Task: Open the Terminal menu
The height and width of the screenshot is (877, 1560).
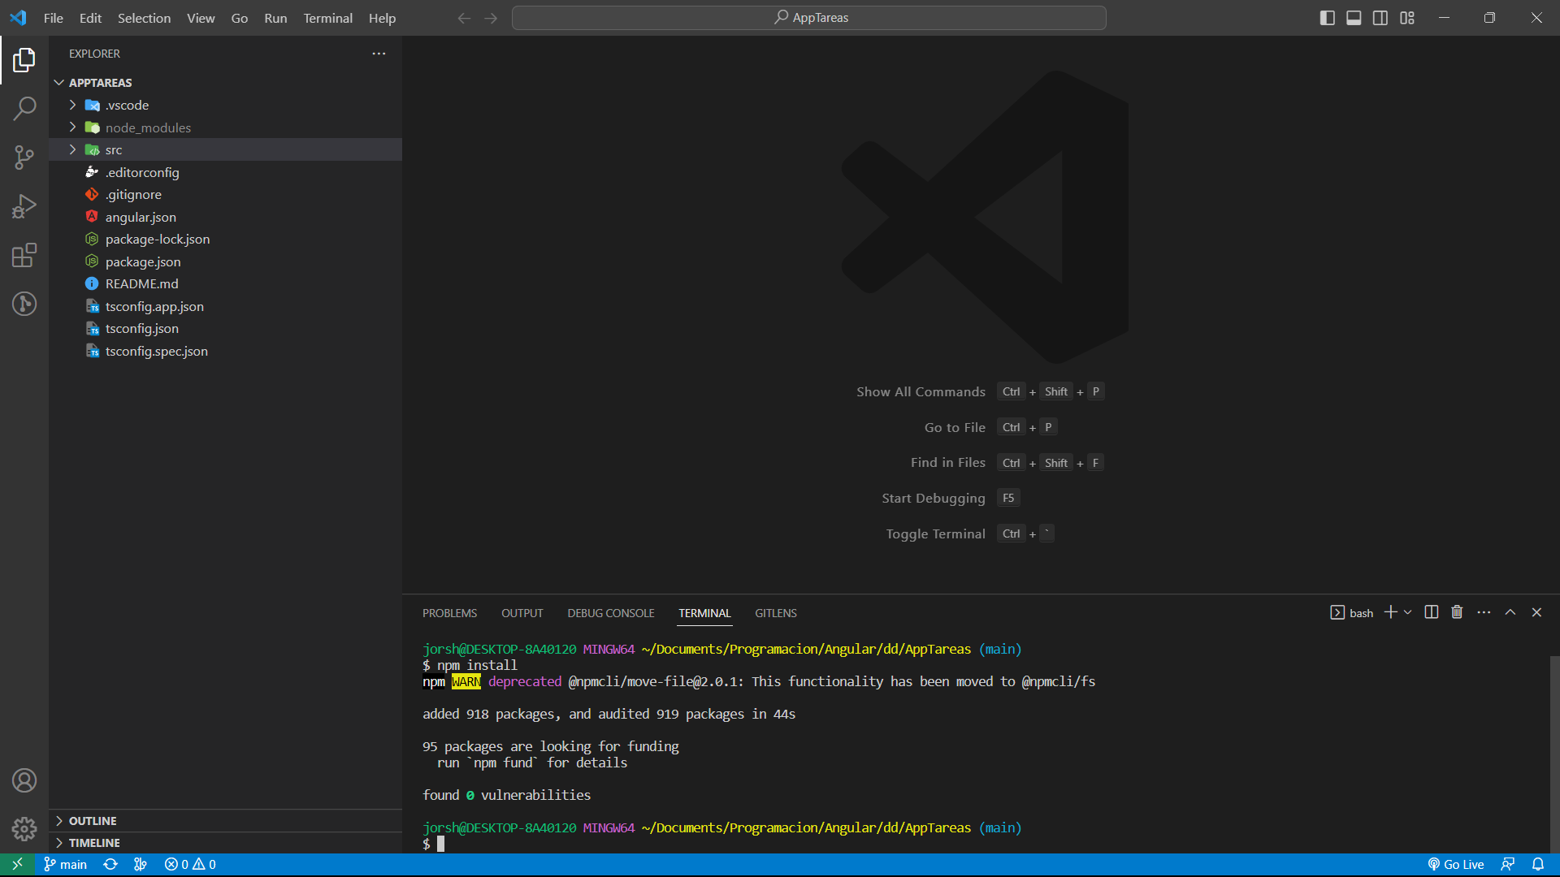Action: (327, 18)
